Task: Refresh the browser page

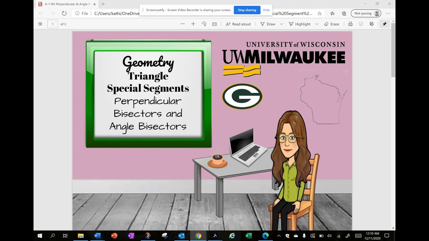Action: coord(64,13)
